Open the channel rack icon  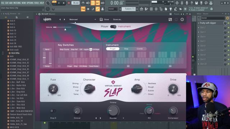point(151,9)
